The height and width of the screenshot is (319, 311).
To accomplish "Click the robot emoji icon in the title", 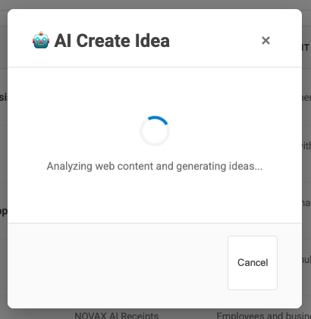I will (41, 40).
